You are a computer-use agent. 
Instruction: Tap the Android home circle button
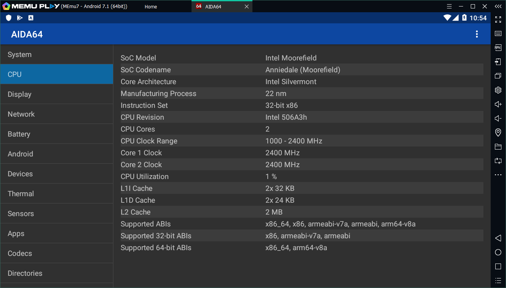[x=498, y=252]
